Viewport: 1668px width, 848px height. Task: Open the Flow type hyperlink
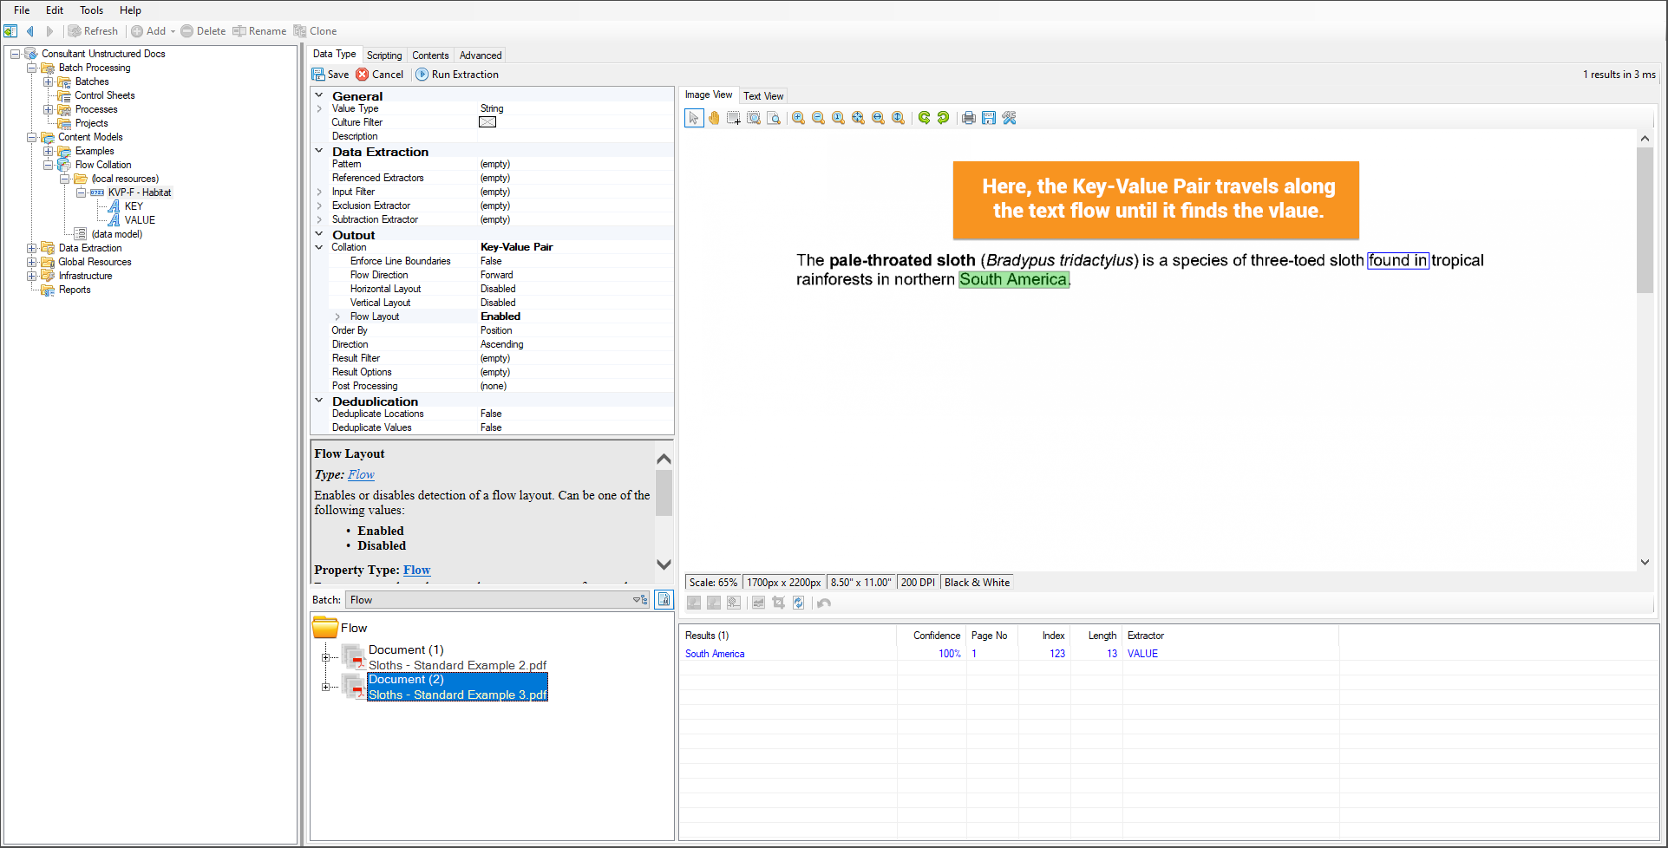tap(361, 475)
